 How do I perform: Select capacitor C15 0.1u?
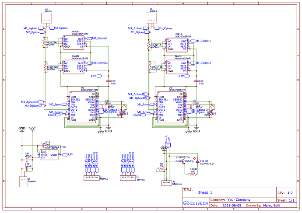[x=109, y=81]
